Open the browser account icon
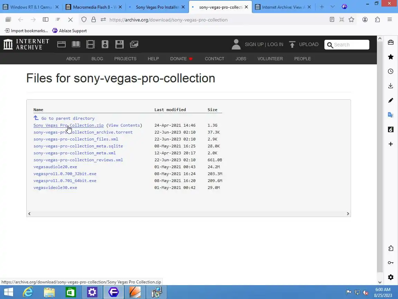The image size is (398, 299). pyautogui.click(x=365, y=20)
